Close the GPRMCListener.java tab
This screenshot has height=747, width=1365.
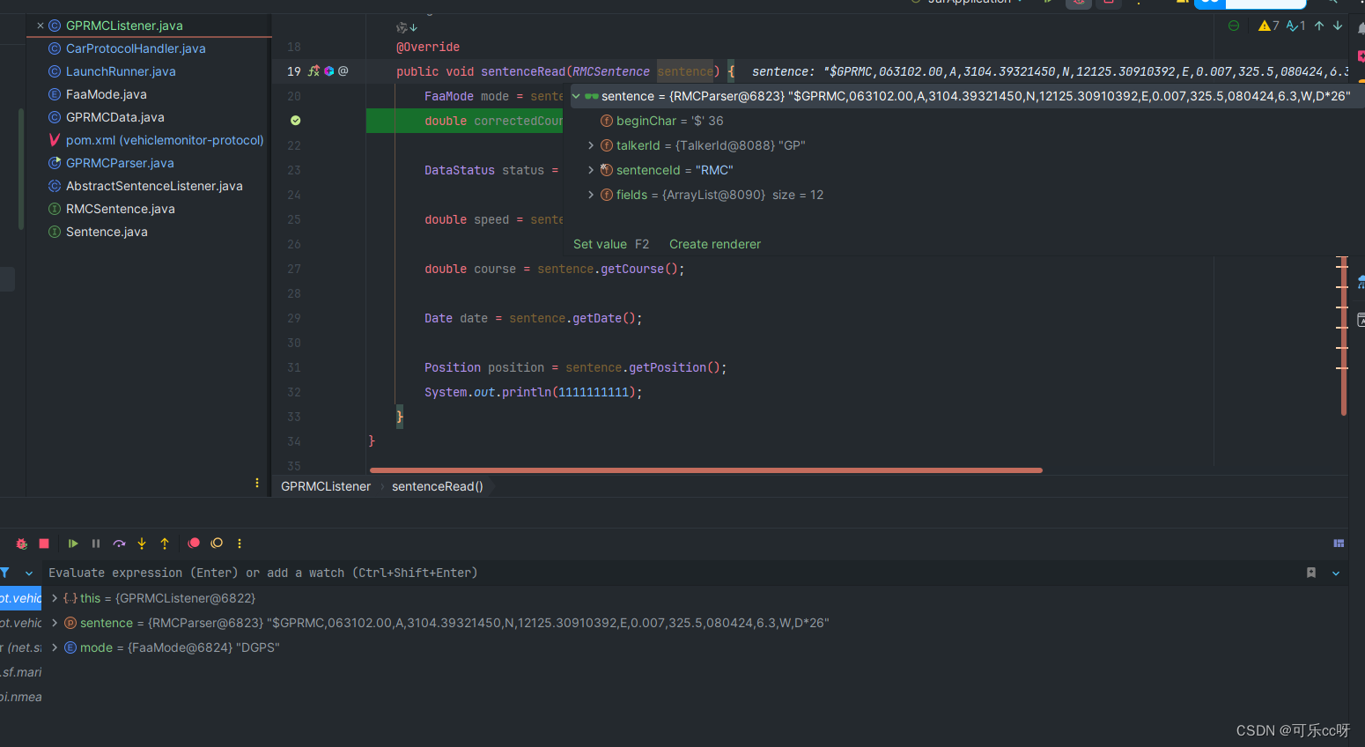[41, 26]
